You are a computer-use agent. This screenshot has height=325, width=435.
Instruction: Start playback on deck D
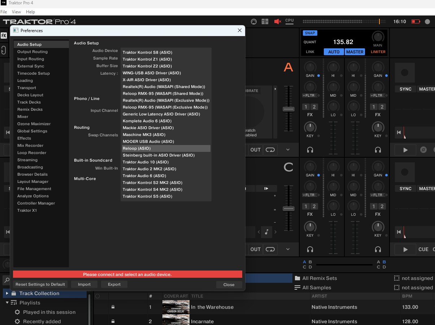[x=405, y=249]
